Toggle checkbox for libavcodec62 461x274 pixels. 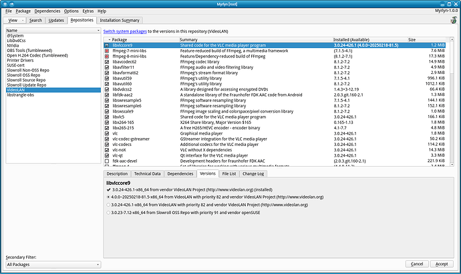point(107,62)
